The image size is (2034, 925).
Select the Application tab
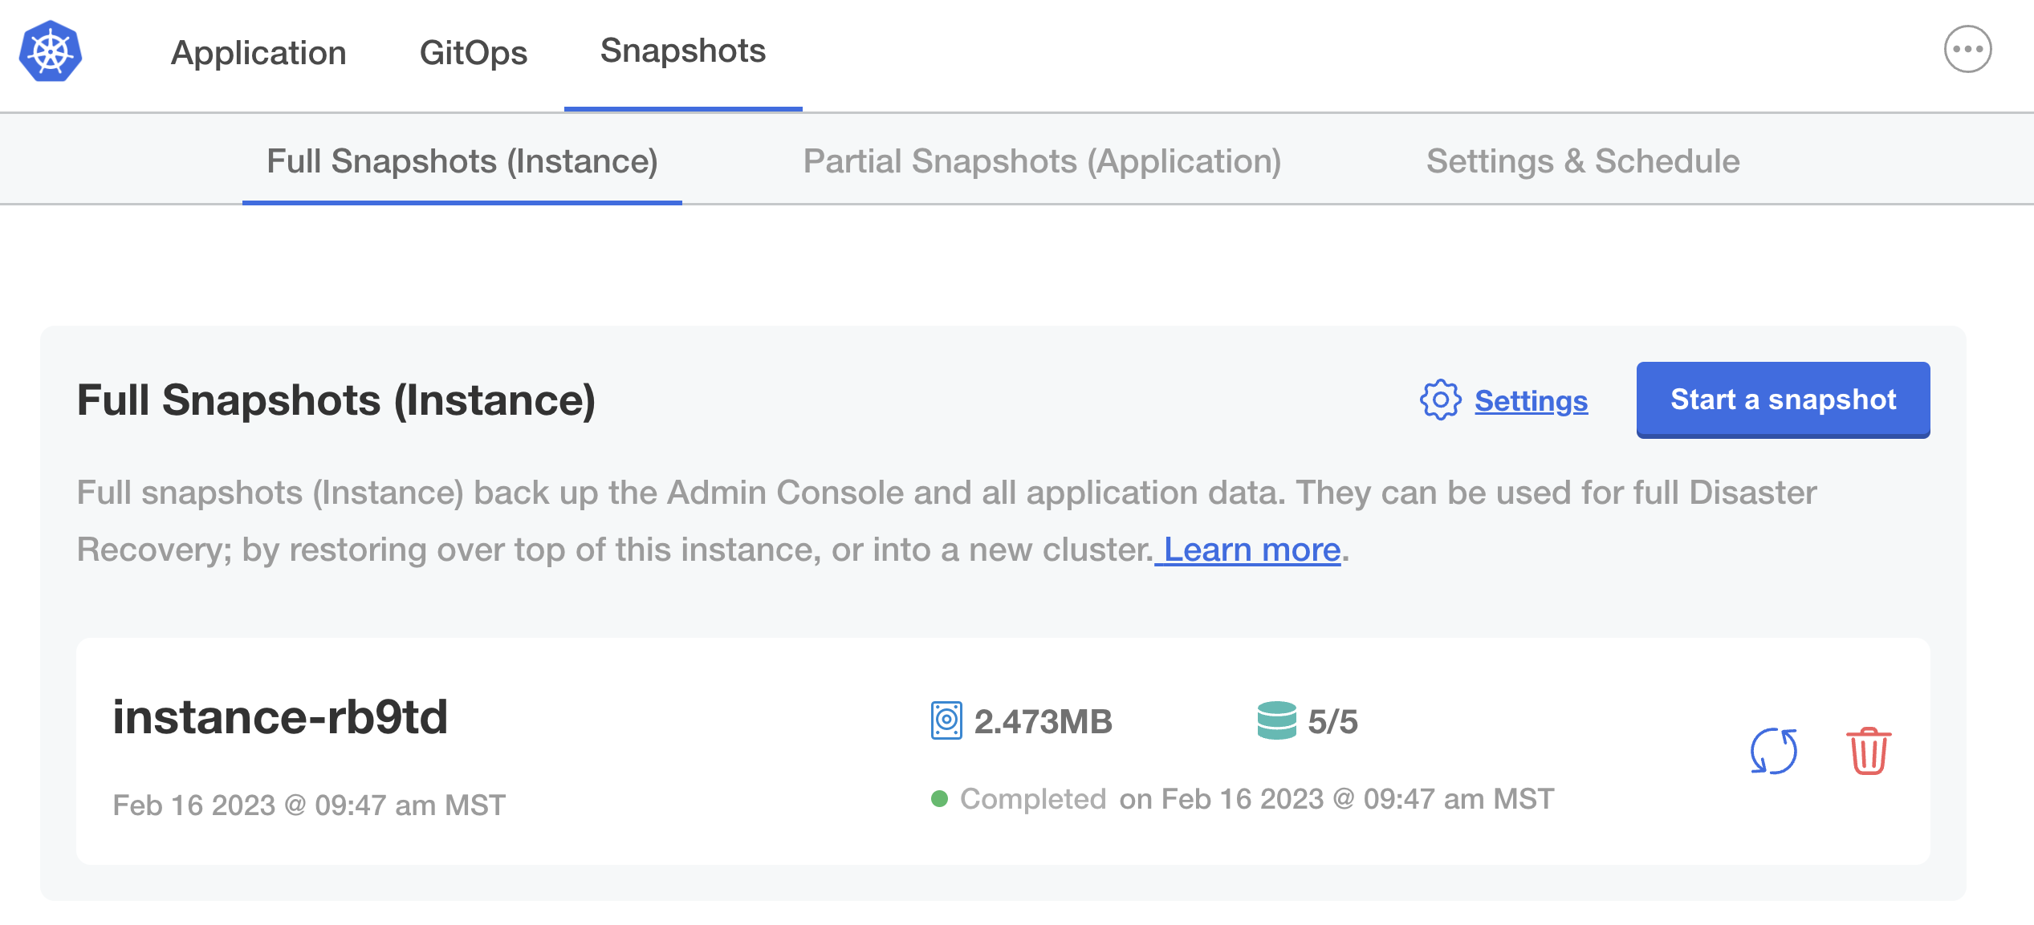click(258, 52)
